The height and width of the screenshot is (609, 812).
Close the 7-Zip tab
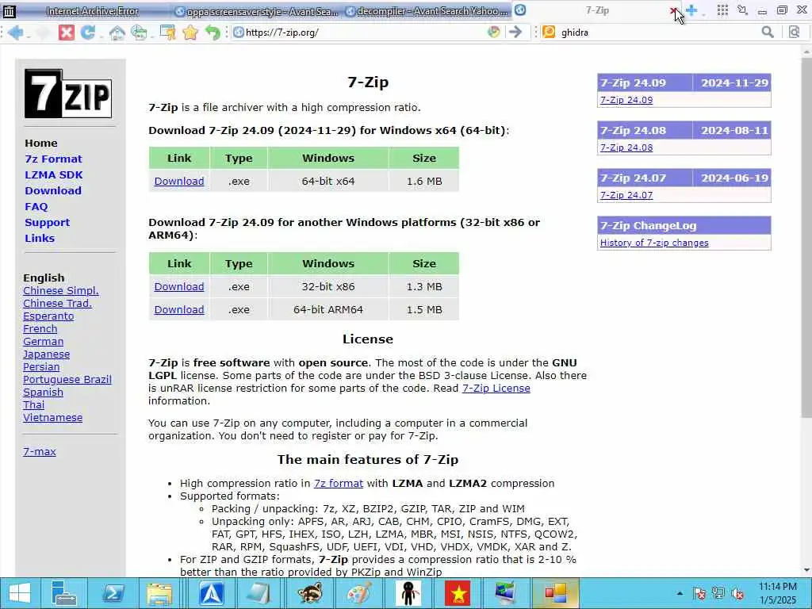pyautogui.click(x=672, y=10)
